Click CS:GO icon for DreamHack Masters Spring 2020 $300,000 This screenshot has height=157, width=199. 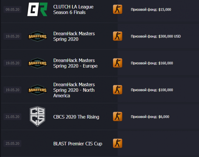(x=117, y=36)
